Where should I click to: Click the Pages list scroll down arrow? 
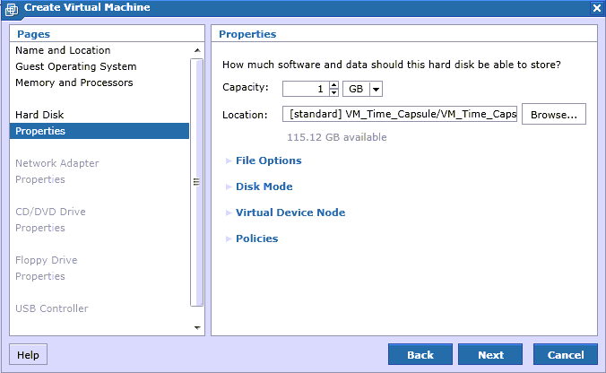(197, 328)
